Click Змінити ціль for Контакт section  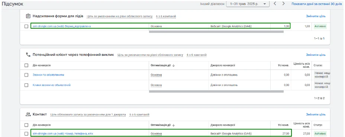pyautogui.click(x=316, y=115)
